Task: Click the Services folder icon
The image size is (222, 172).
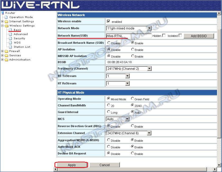Action: (x=6, y=55)
